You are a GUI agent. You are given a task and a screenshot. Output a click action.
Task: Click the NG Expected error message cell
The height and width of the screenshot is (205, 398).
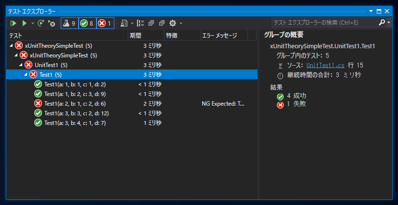coord(223,104)
